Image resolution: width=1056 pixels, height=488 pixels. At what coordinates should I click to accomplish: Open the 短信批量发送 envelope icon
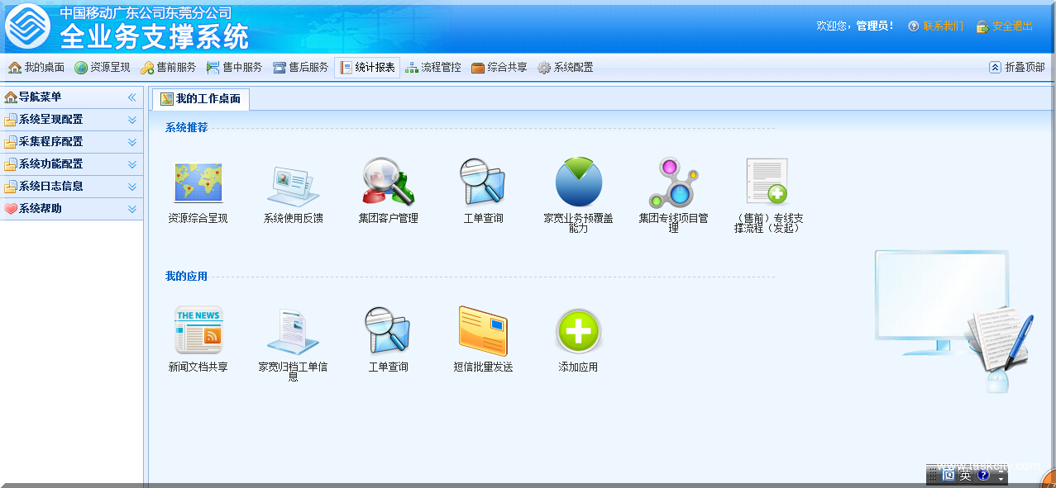(483, 330)
